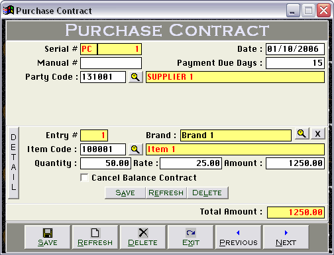Open the Item Code lookup magnifier
Screen dimensions: 334x255
pyautogui.click(x=136, y=149)
